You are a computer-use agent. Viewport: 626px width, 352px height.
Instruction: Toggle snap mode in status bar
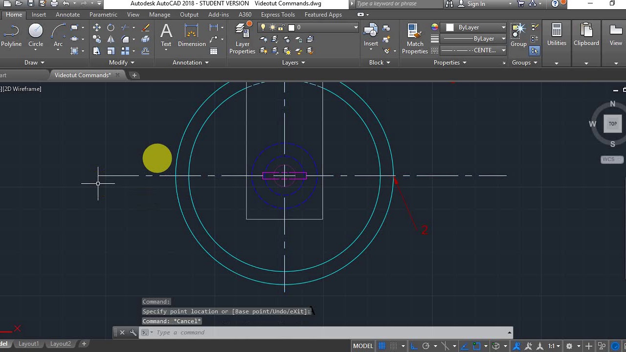pyautogui.click(x=393, y=346)
